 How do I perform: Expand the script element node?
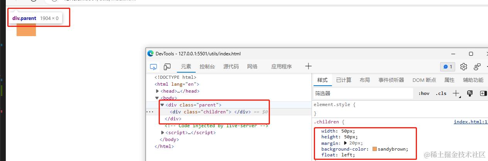pos(163,133)
